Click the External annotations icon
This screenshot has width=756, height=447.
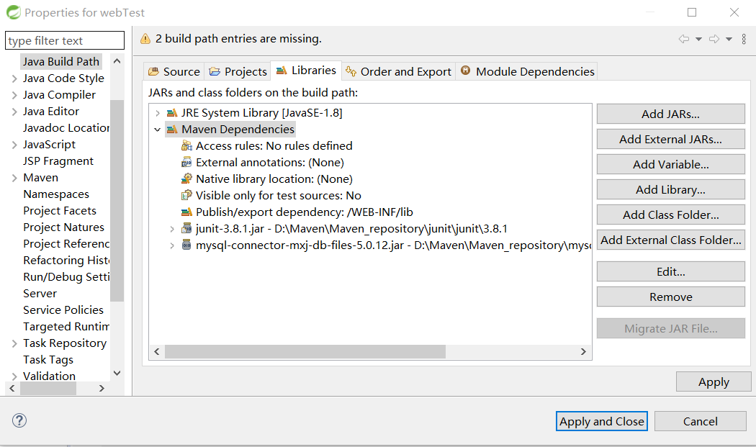186,163
